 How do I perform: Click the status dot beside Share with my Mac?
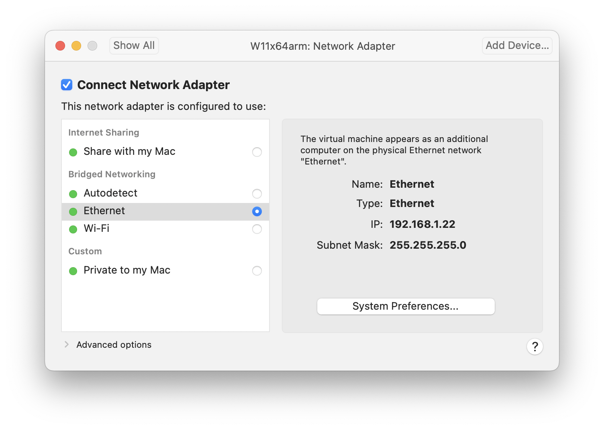point(73,152)
